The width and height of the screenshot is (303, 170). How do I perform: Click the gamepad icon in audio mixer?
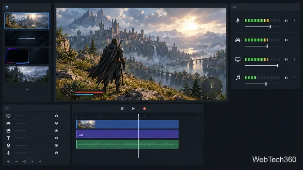238,40
